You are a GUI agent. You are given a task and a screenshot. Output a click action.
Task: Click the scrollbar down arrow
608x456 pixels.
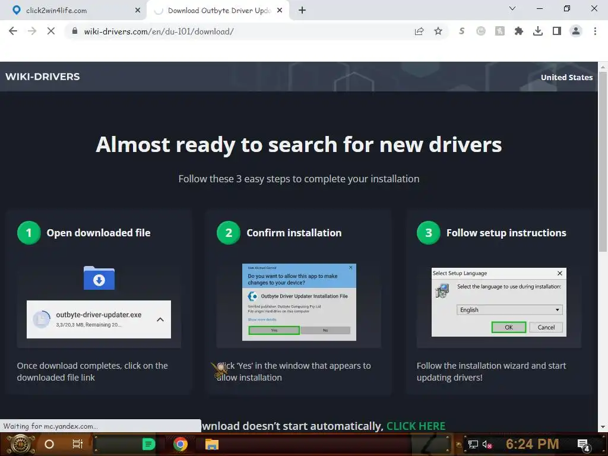pos(603,426)
